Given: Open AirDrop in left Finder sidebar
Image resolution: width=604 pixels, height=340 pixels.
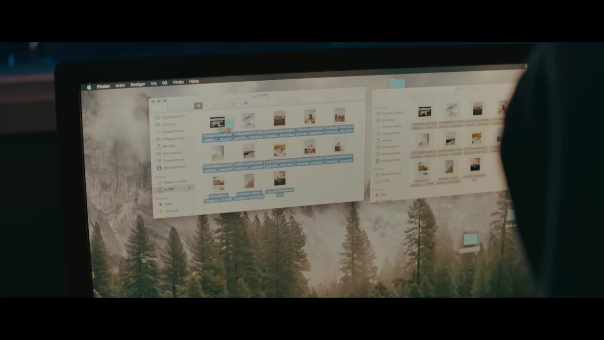Looking at the screenshot, I should (168, 124).
